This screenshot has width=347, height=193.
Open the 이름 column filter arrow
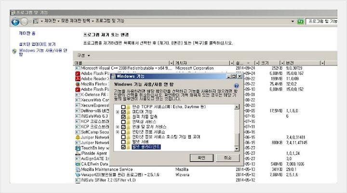[x=171, y=63]
